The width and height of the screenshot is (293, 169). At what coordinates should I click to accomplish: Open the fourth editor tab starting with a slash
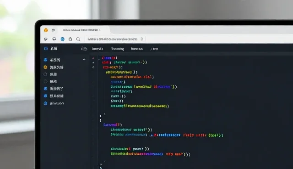pyautogui.click(x=154, y=49)
